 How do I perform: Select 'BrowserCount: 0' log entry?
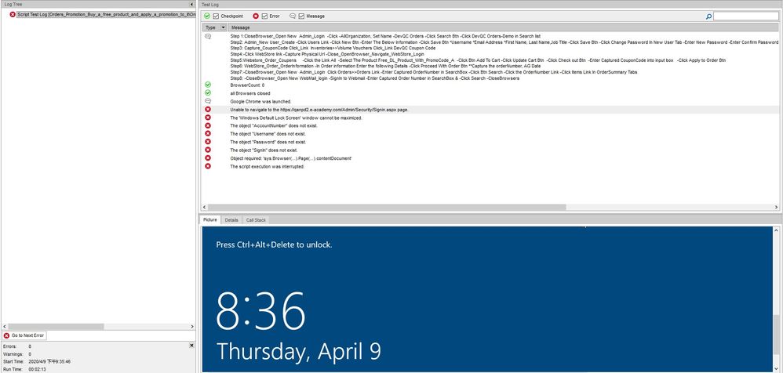(247, 85)
